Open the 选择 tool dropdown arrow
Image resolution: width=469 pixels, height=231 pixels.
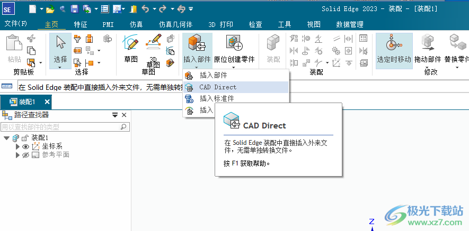point(60,68)
